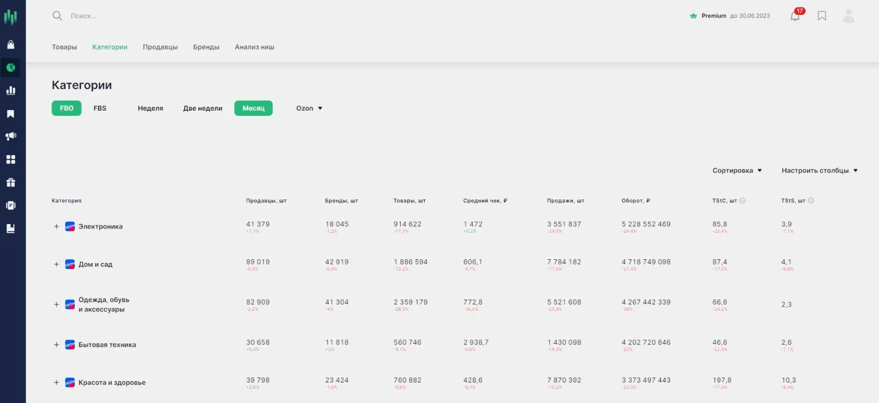This screenshot has width=879, height=403.
Task: Open the shopping bag sidebar icon
Action: coord(10,44)
